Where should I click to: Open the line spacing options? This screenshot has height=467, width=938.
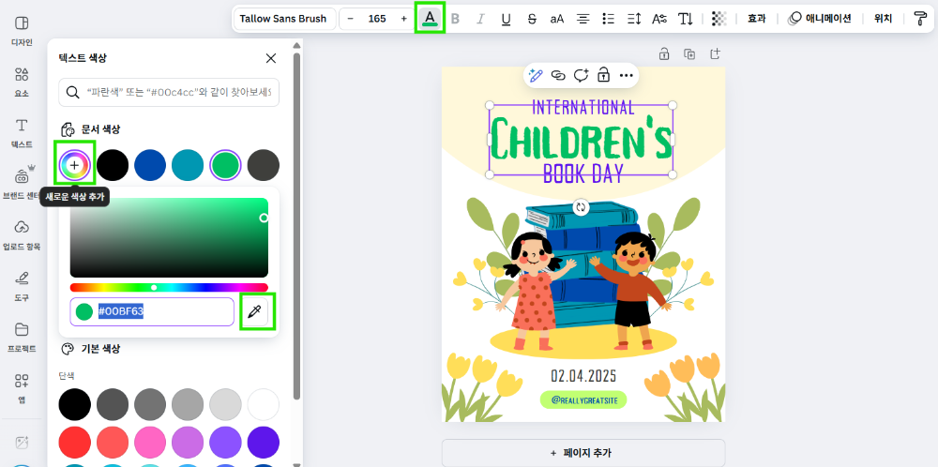pyautogui.click(x=634, y=19)
